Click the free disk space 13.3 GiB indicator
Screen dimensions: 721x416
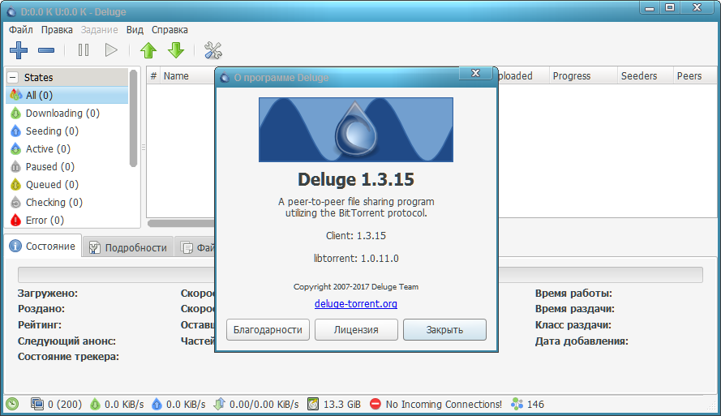[x=334, y=405]
